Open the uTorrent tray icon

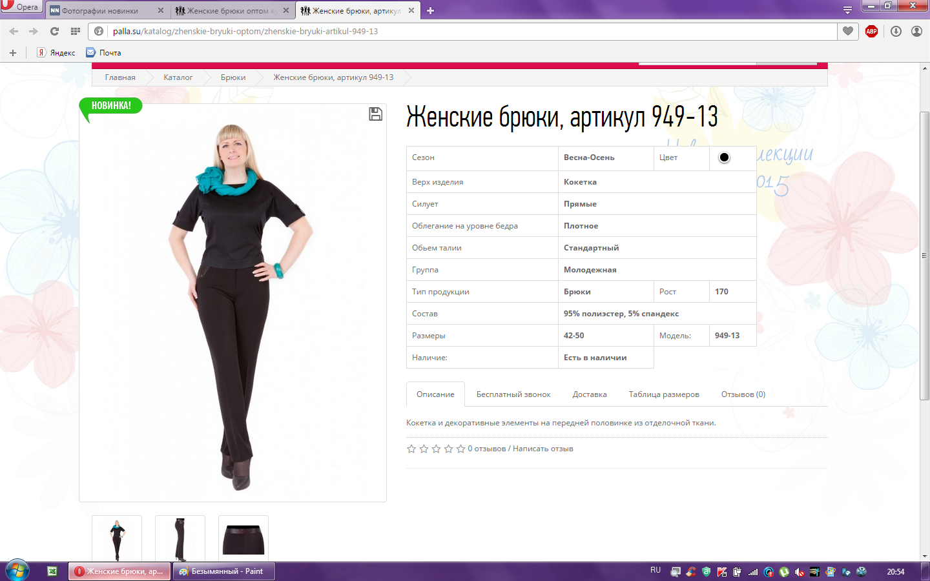[x=784, y=572]
